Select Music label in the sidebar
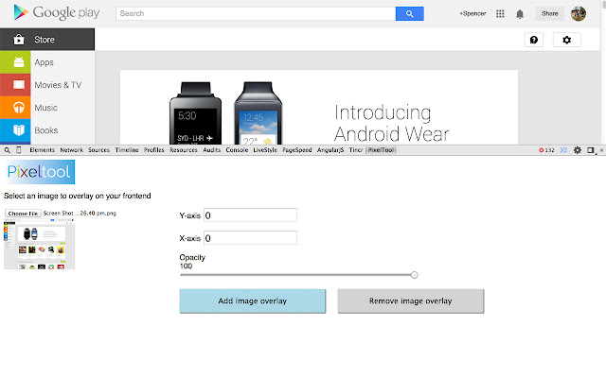Viewport: 606px width, 378px height. tap(46, 108)
